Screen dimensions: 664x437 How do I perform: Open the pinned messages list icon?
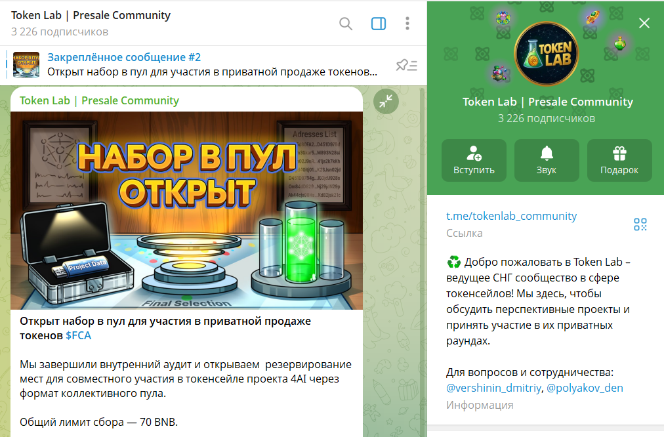tap(407, 65)
